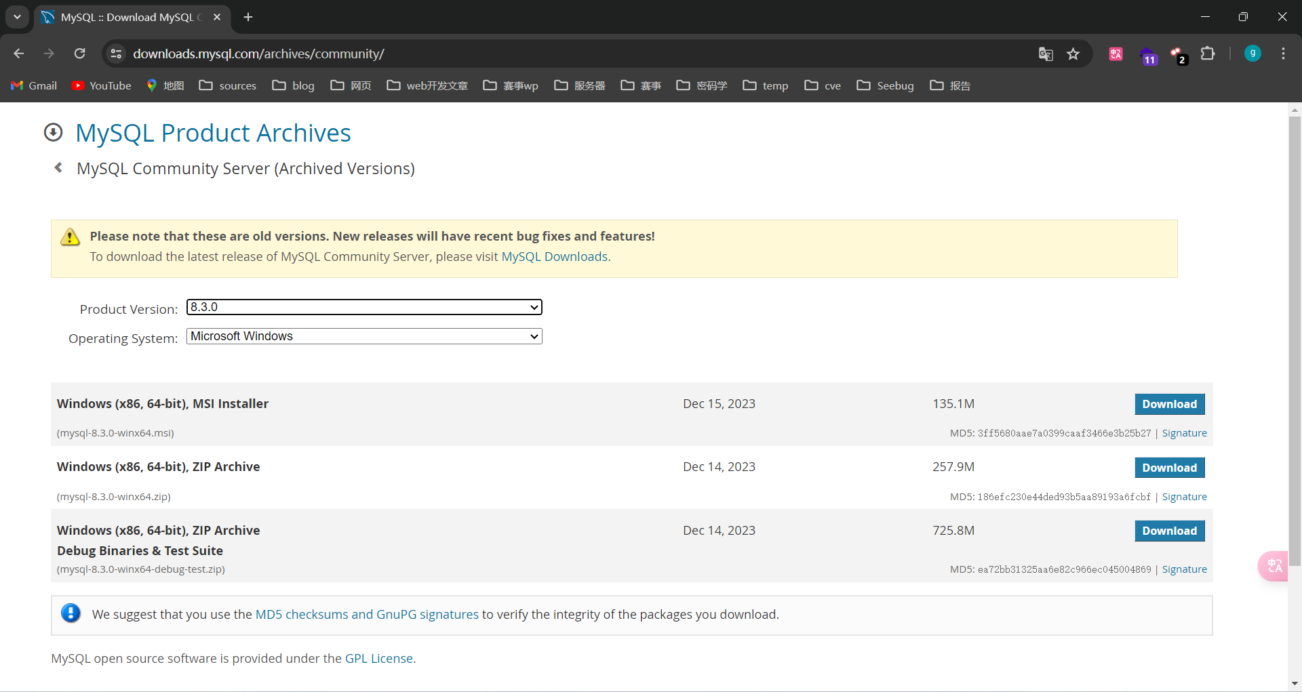Open the 赛事wp bookmark folder
1302x692 pixels.
pos(511,85)
